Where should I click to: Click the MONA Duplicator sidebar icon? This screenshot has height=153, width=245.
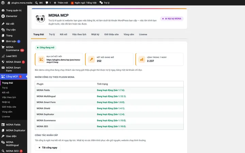click(3, 130)
